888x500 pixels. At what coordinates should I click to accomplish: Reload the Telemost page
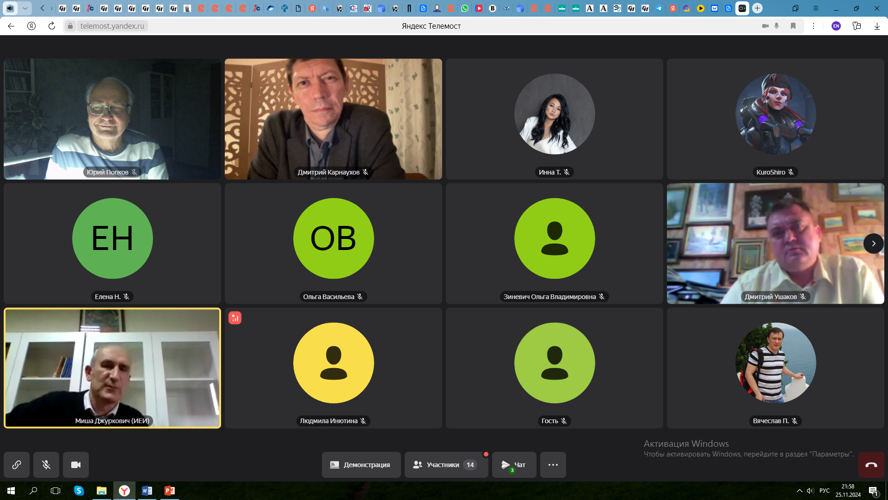point(52,26)
